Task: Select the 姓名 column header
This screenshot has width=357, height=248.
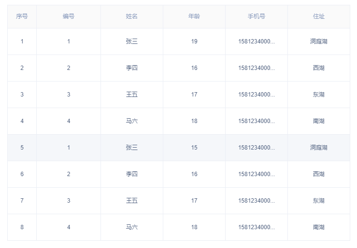Action: tap(132, 16)
